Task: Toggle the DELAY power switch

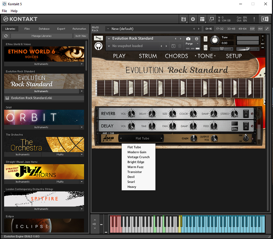Action: pyautogui.click(x=246, y=126)
